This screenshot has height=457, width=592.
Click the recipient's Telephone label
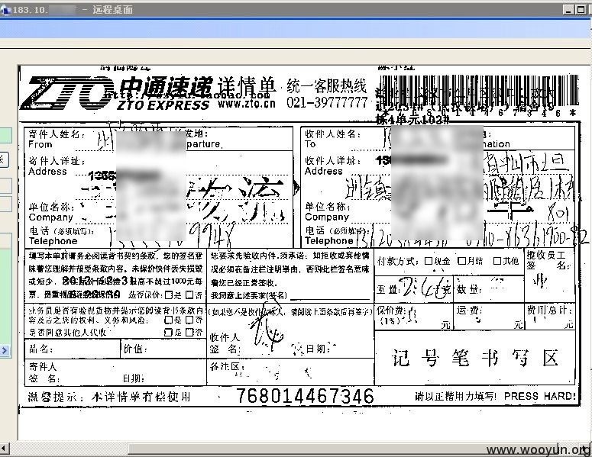(x=336, y=235)
